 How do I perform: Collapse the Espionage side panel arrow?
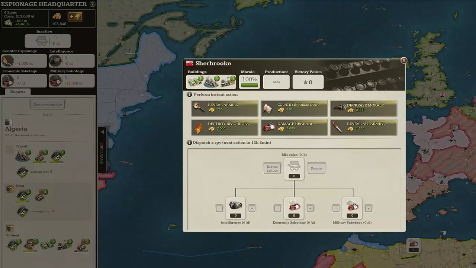point(102,132)
